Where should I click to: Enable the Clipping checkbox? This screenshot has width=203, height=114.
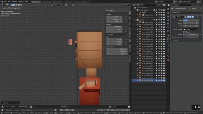tap(184, 32)
